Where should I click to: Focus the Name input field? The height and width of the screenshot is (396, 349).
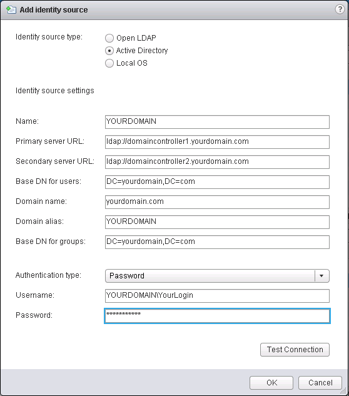coord(217,122)
